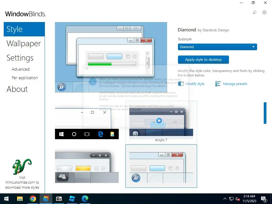Open the search magnifier icon
The height and width of the screenshot is (204, 272).
click(x=254, y=12)
